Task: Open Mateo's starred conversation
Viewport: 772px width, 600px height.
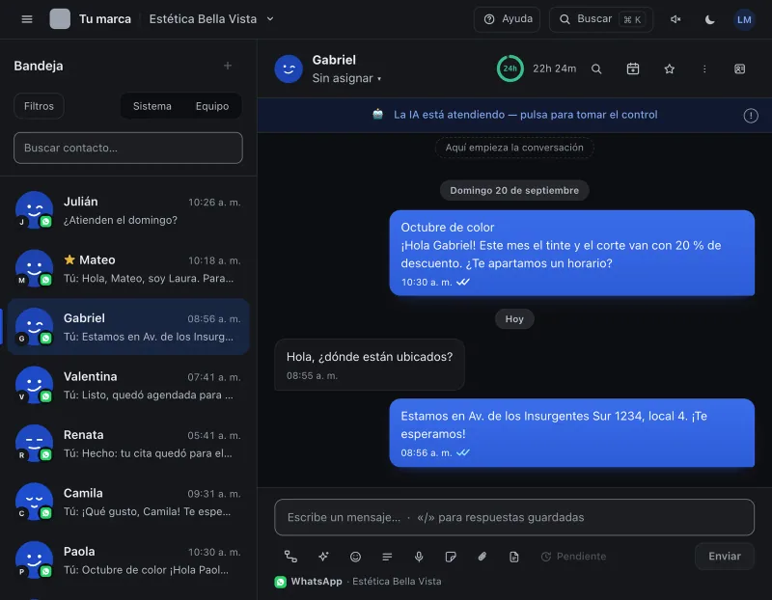Action: click(x=128, y=269)
